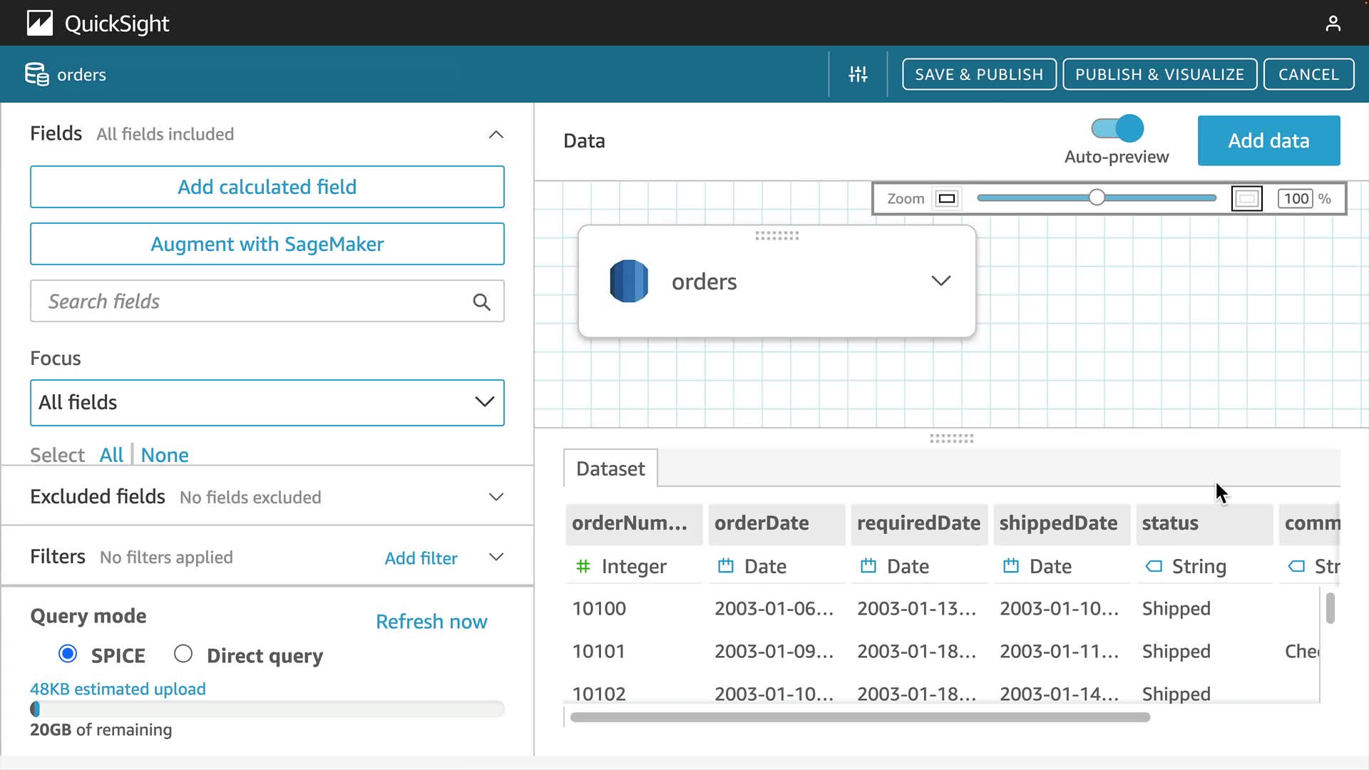Screen dimensions: 1369x770
Task: Click the status String type icon
Action: pyautogui.click(x=1153, y=566)
